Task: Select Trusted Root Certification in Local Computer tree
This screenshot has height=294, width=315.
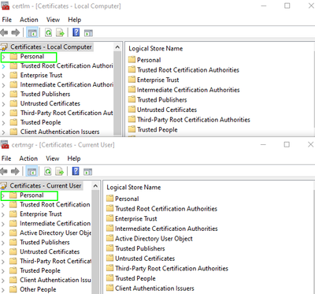Action: [x=67, y=65]
